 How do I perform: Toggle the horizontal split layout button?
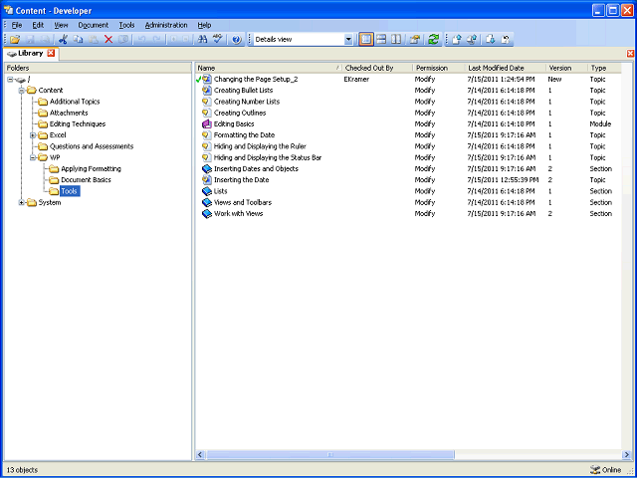click(380, 40)
